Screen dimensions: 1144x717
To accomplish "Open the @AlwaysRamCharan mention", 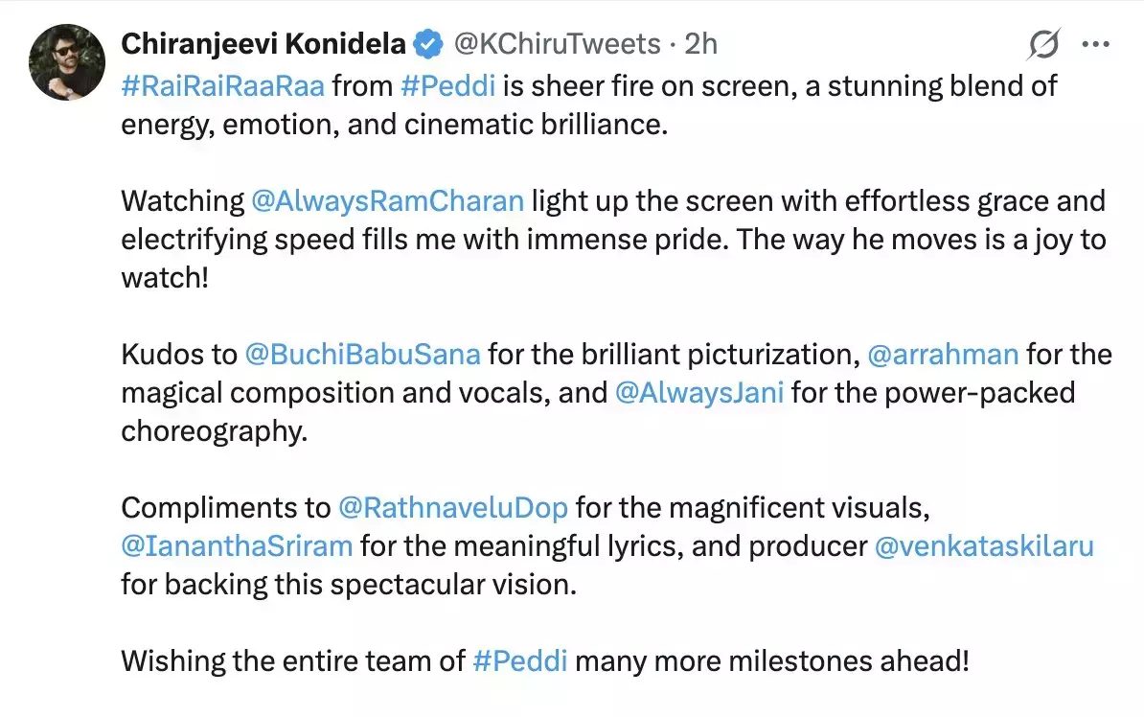I will point(387,201).
